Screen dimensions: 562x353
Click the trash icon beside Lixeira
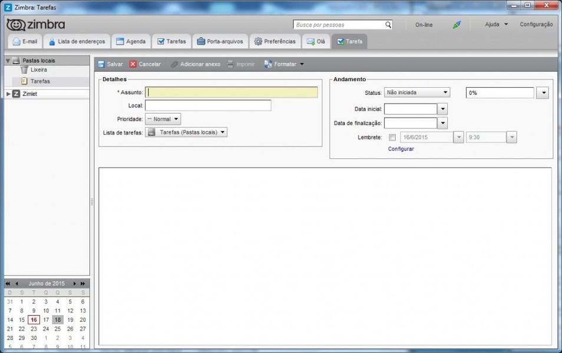click(x=24, y=70)
